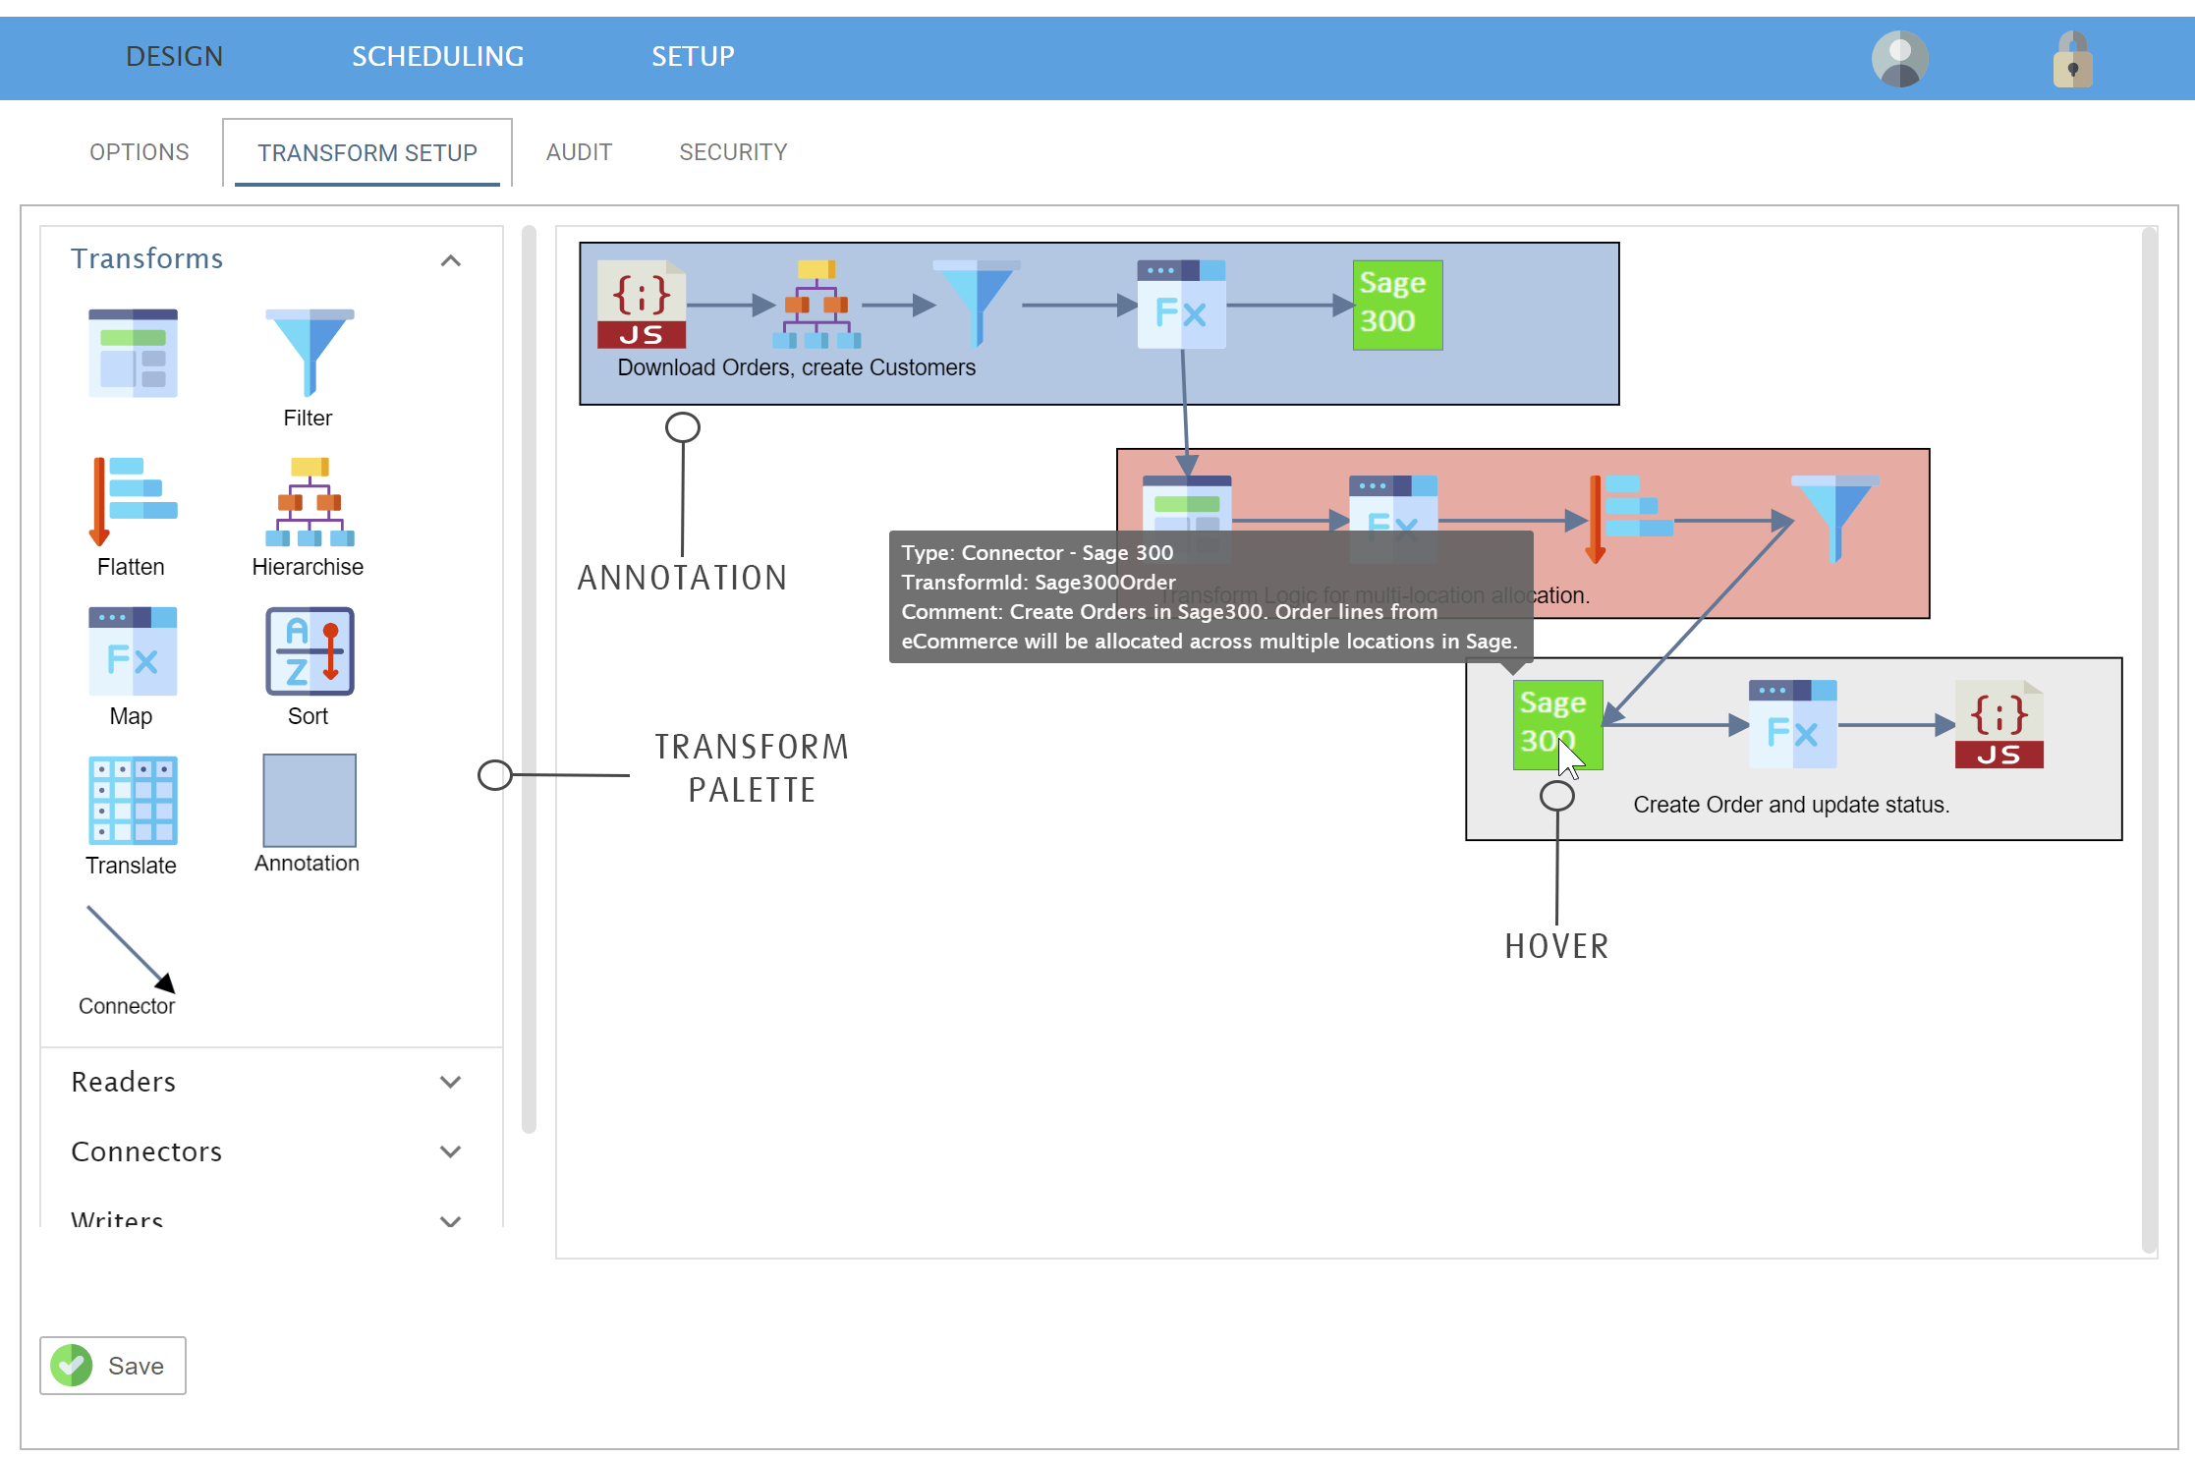Expand the Writers section
This screenshot has height=1458, width=2195.
[450, 1219]
